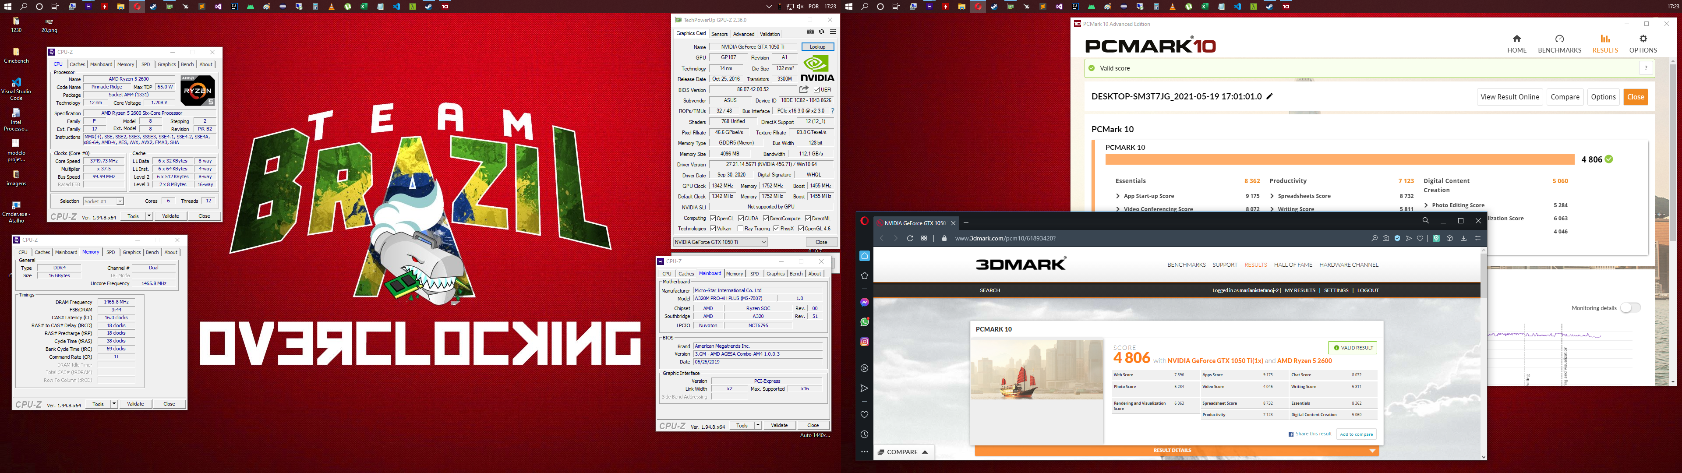Click the question mark help button in Valid score bar
The image size is (1682, 473).
tap(1646, 68)
